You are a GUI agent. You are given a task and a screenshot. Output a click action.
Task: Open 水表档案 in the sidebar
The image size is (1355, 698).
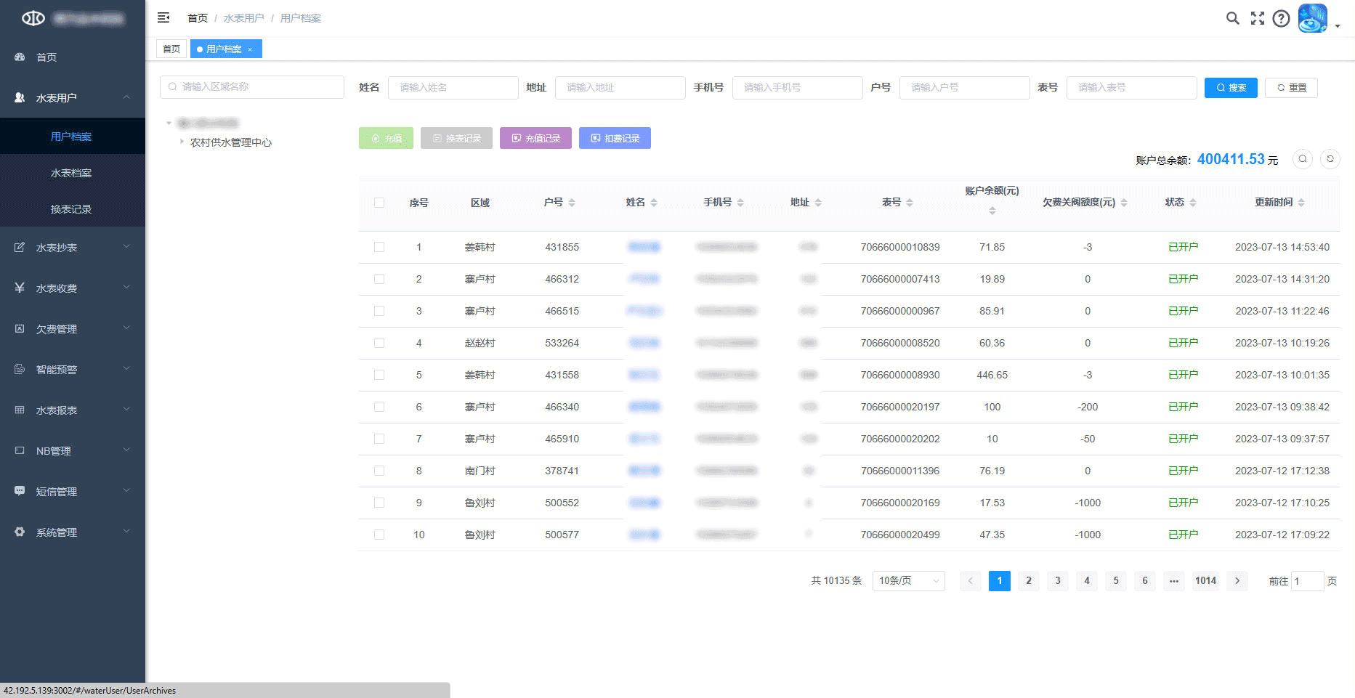pyautogui.click(x=71, y=173)
